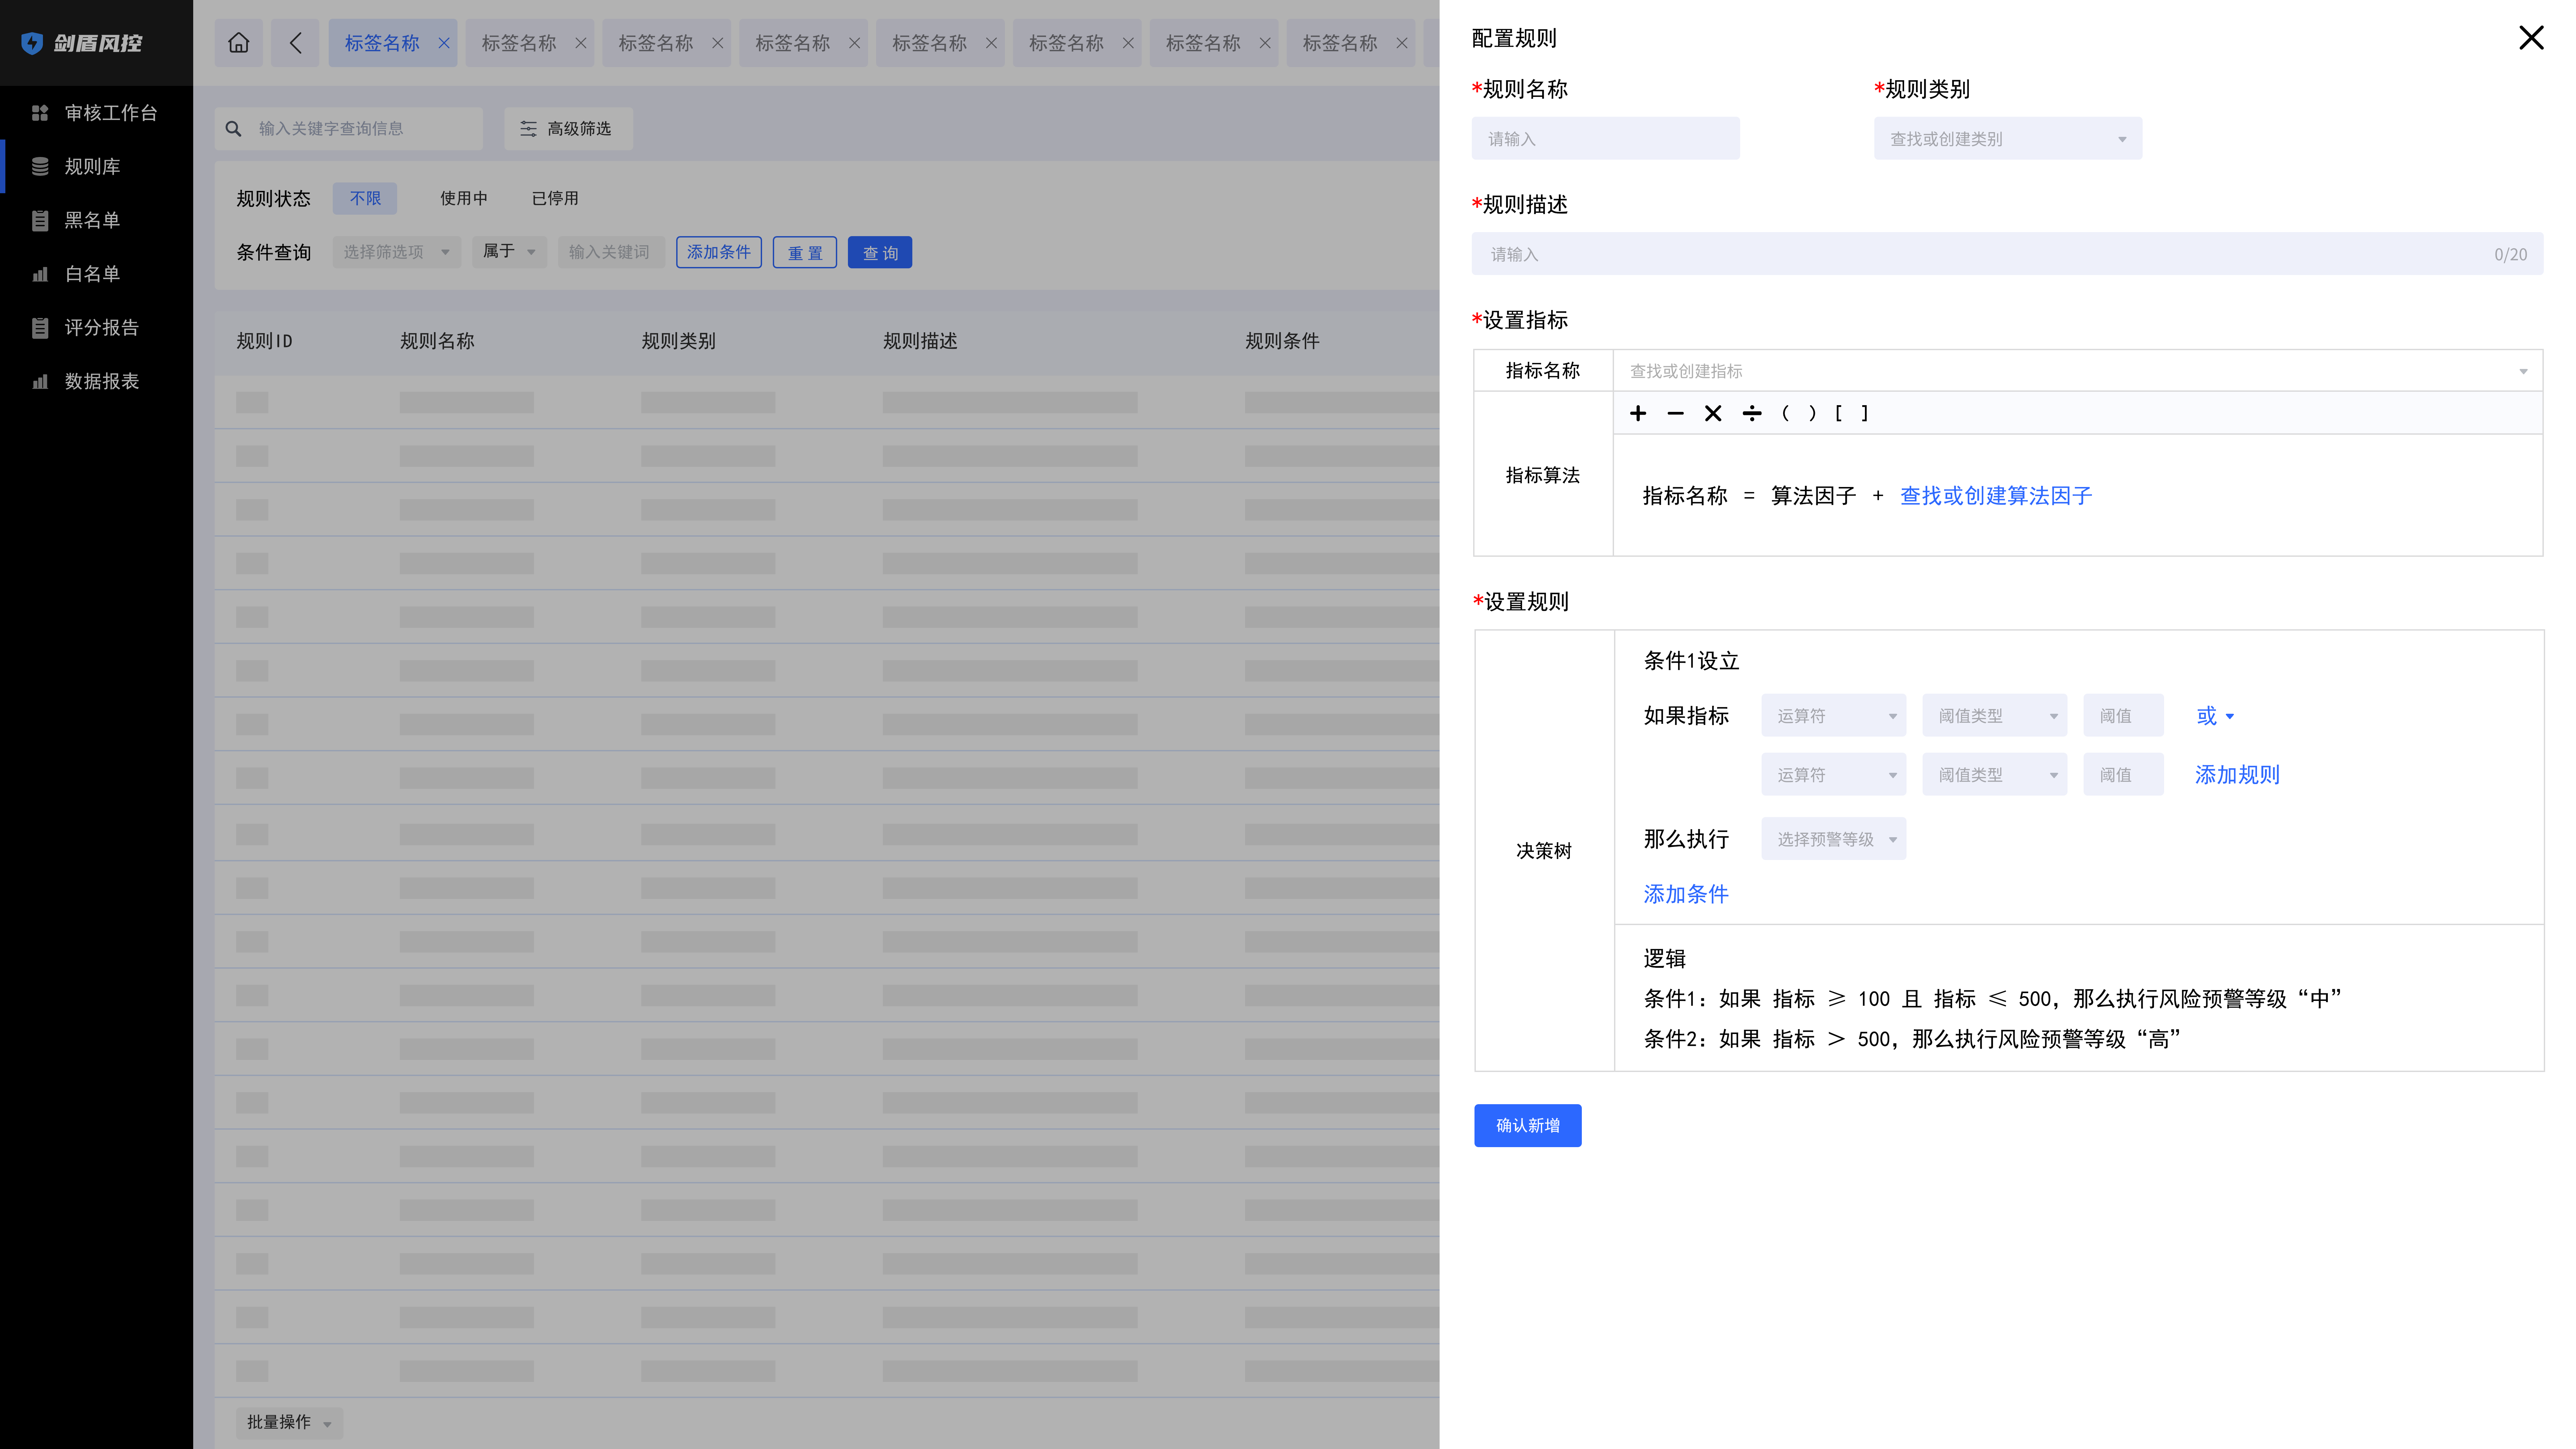
Task: Click 确认新增 button to confirm
Action: (x=1527, y=1125)
